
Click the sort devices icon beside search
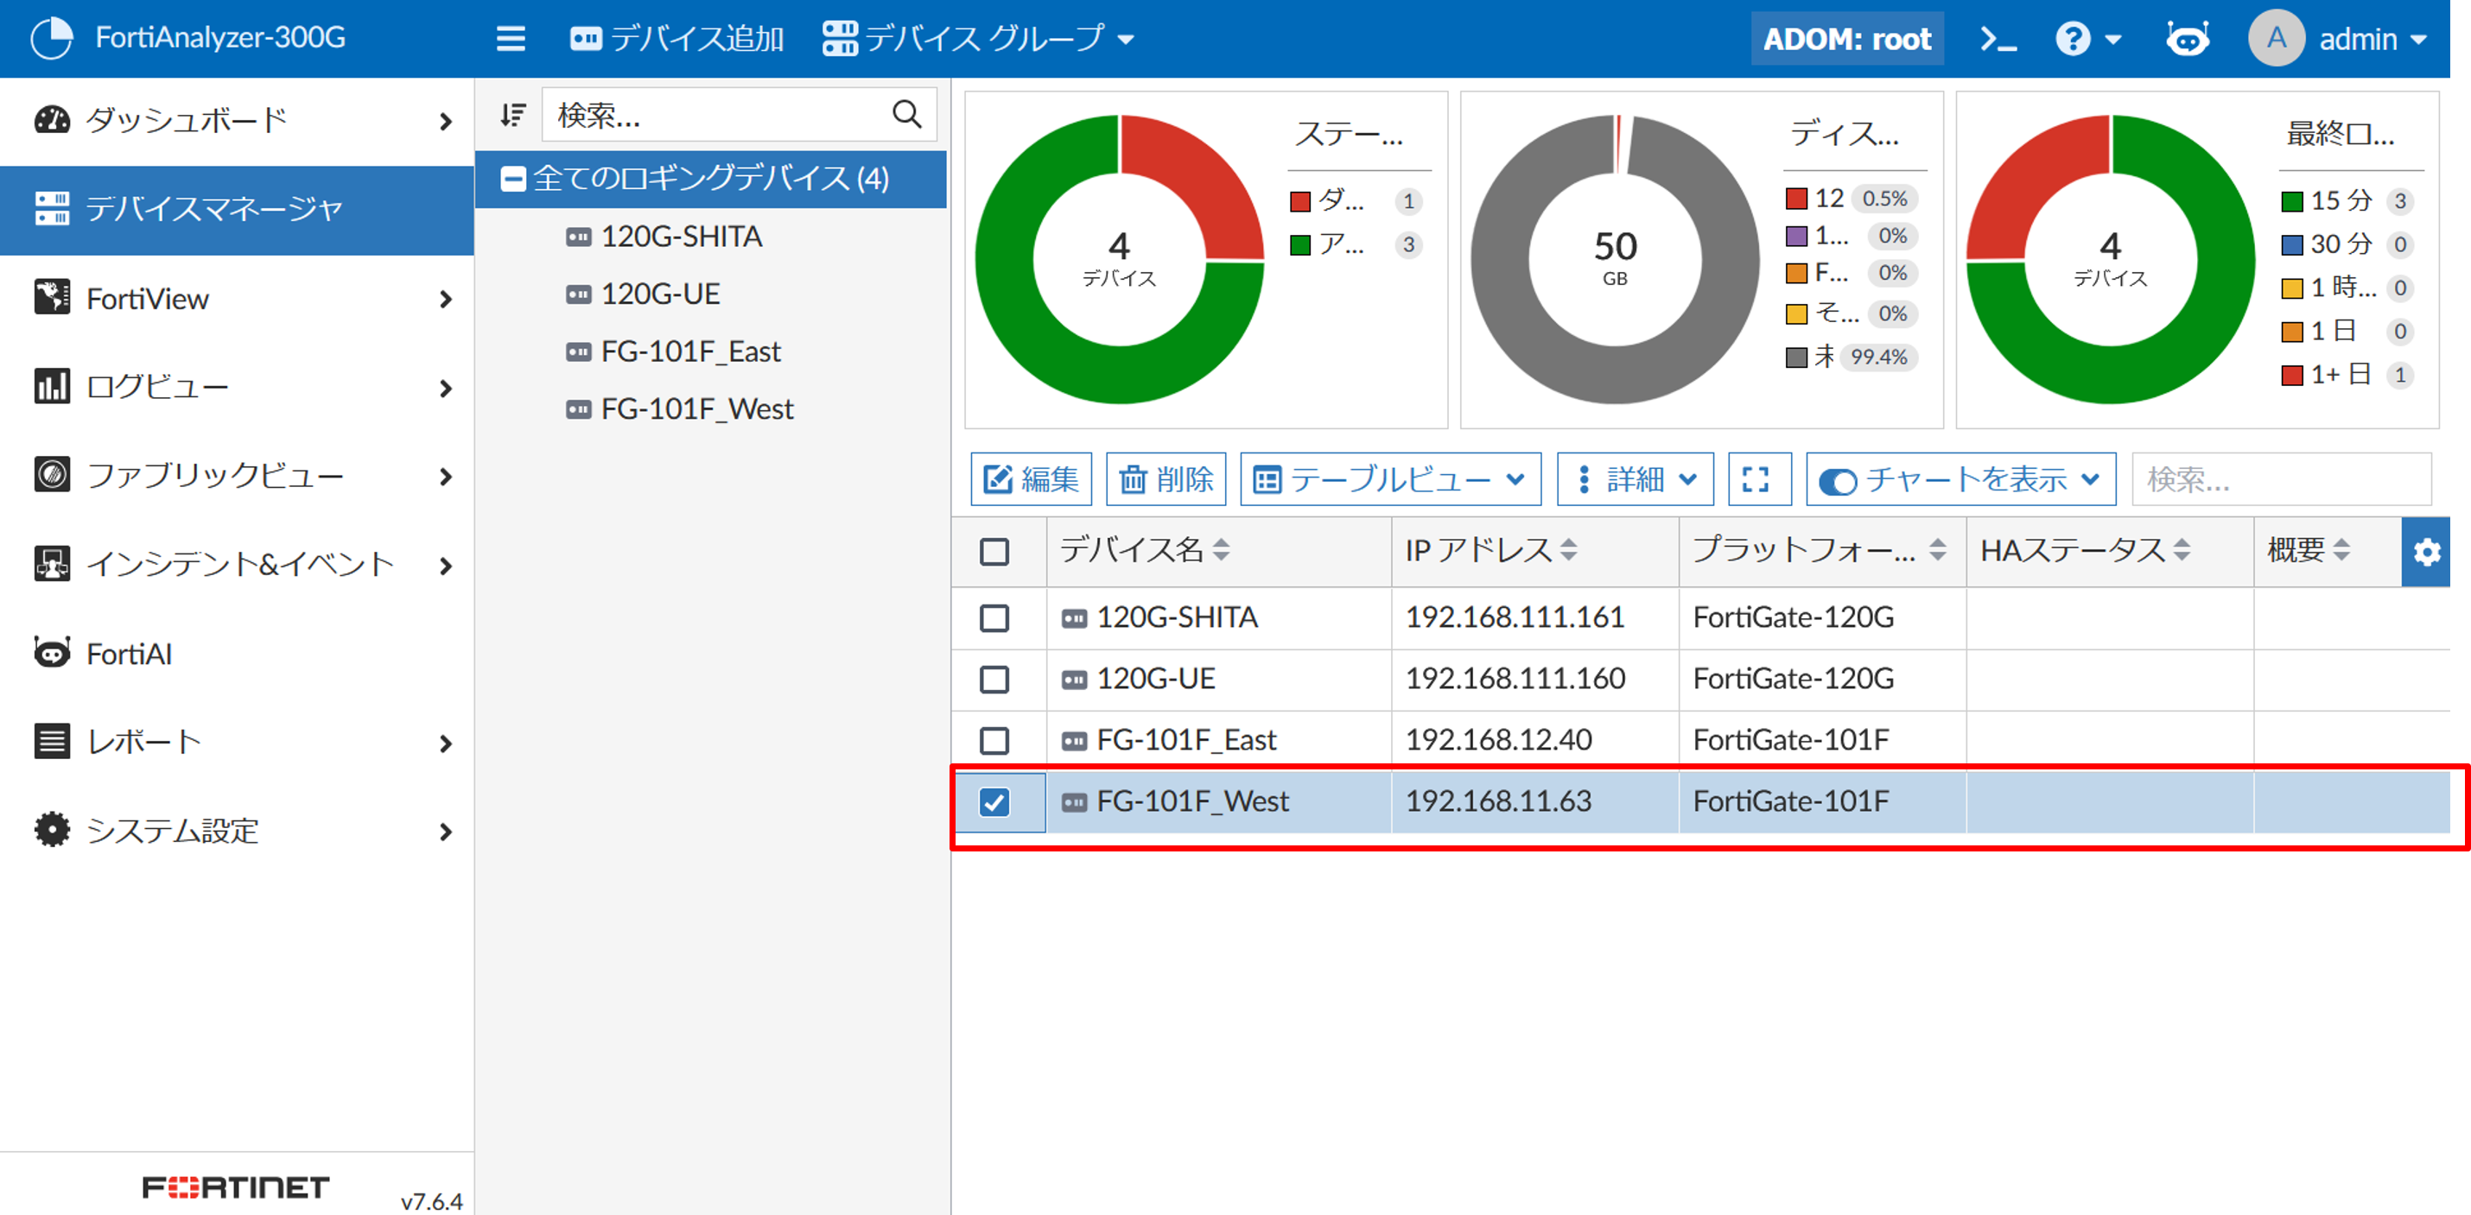[x=513, y=115]
